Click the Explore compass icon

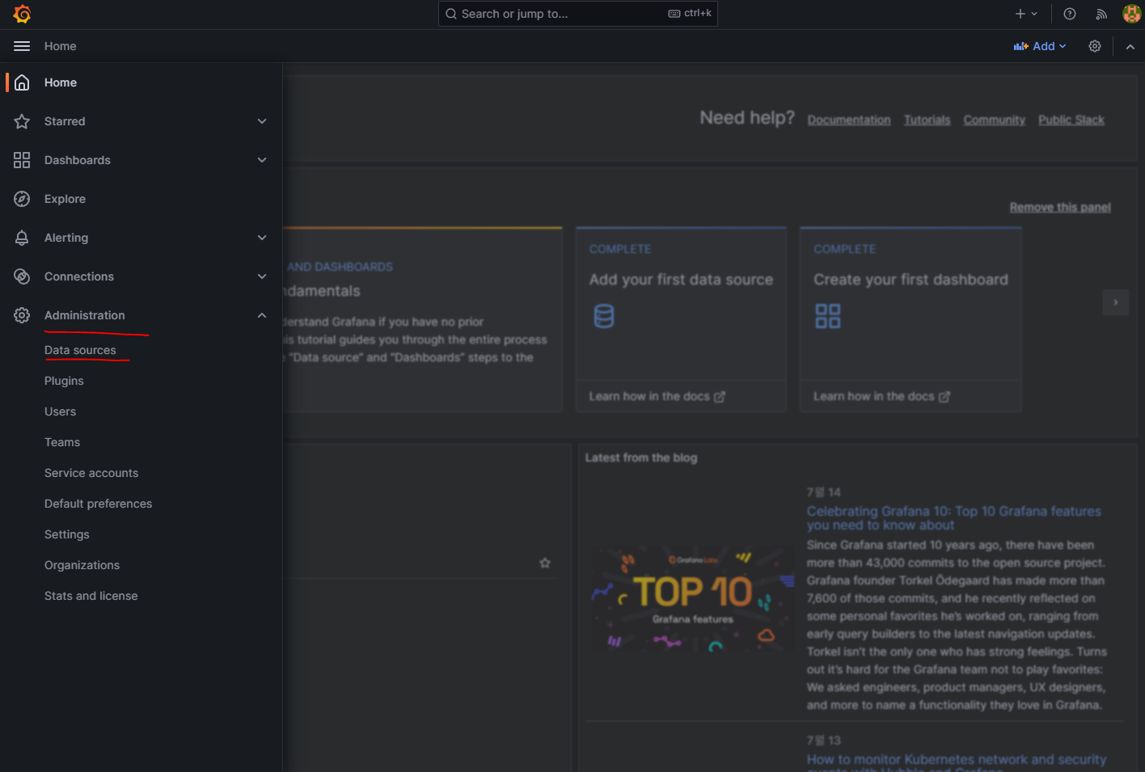point(22,199)
